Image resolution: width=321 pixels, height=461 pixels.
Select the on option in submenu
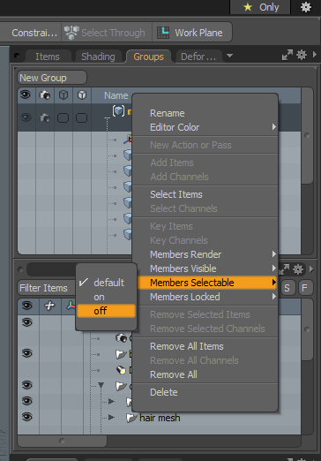[x=106, y=297]
